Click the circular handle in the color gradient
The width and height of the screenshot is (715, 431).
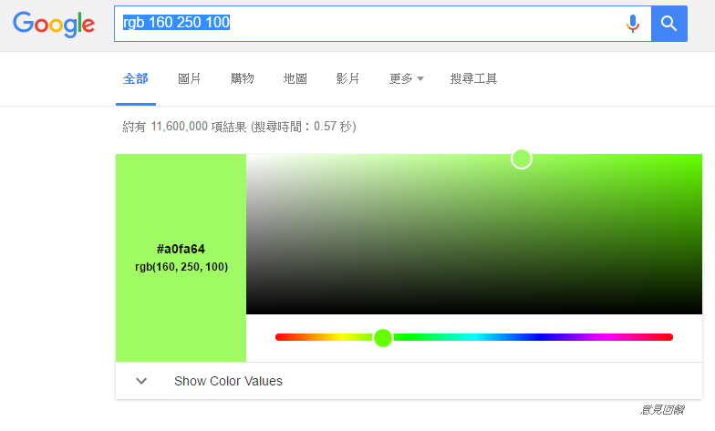pyautogui.click(x=522, y=159)
